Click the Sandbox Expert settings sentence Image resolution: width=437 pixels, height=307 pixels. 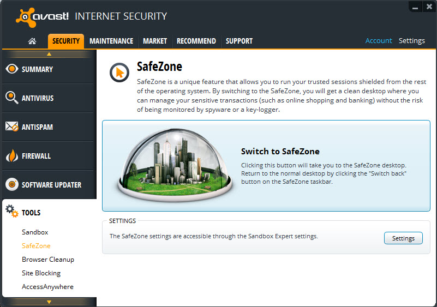(214, 236)
